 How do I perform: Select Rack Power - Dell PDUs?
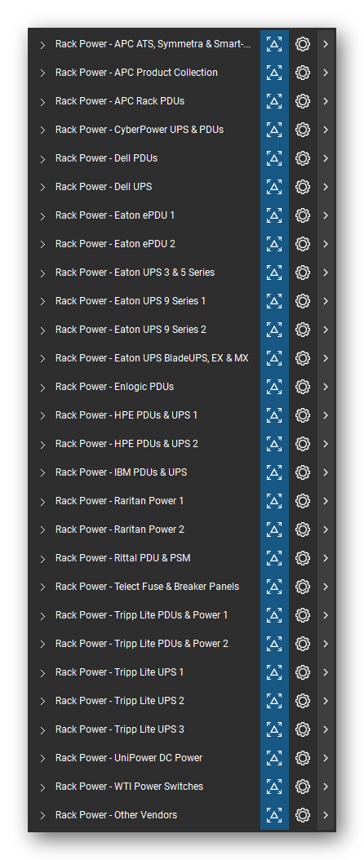[107, 158]
